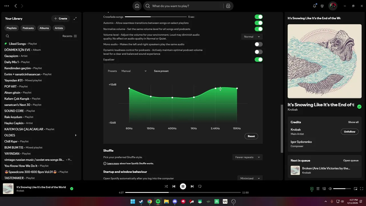Enable Dynamic loudness control for podcasts

(x=258, y=52)
